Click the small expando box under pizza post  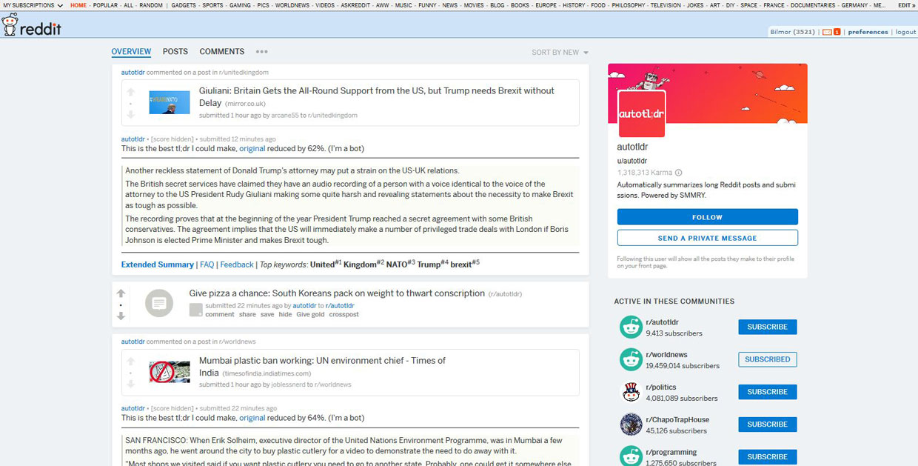tap(195, 310)
